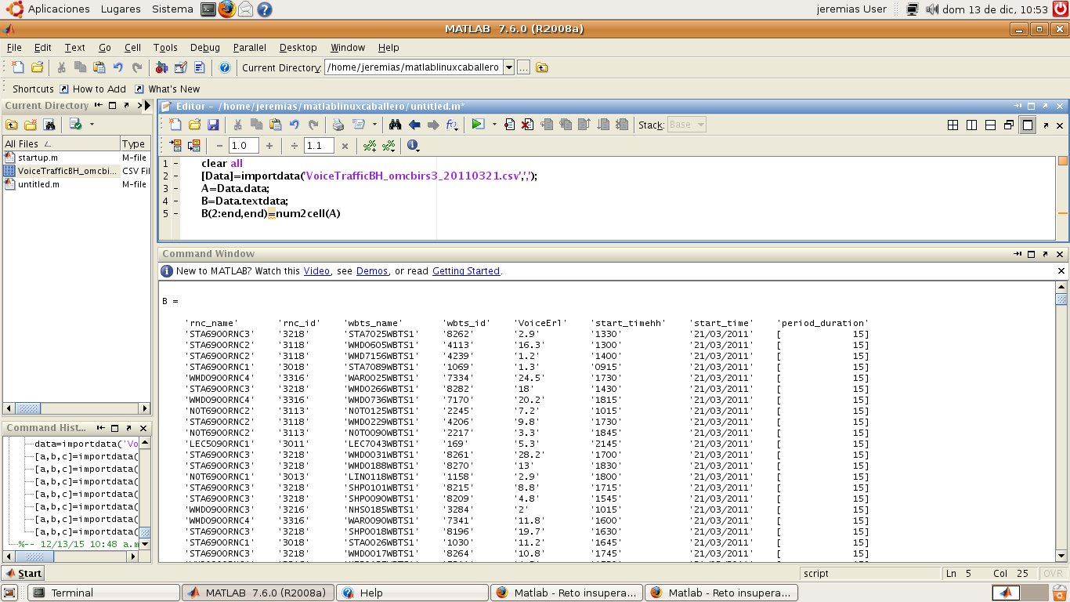Create a new M-file from main toolbar
The width and height of the screenshot is (1070, 602).
click(x=17, y=67)
